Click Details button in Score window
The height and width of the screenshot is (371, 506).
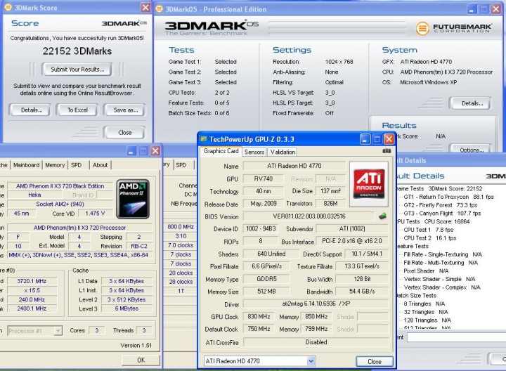pos(32,110)
